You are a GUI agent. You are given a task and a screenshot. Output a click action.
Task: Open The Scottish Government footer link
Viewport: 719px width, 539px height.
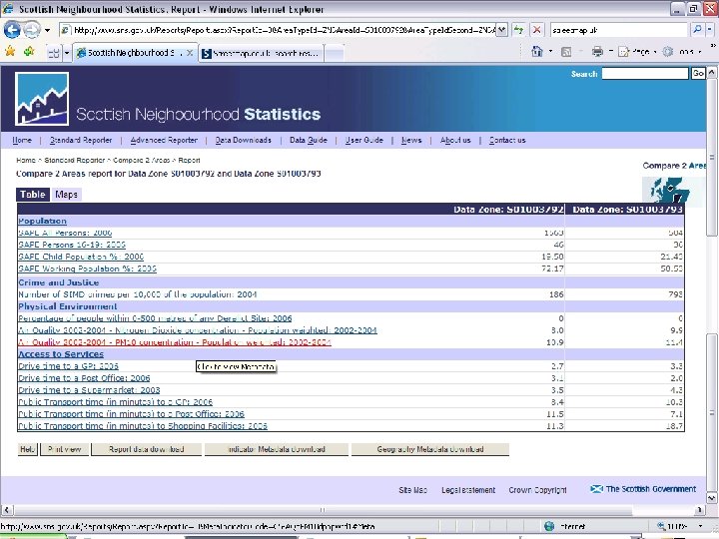coord(643,489)
